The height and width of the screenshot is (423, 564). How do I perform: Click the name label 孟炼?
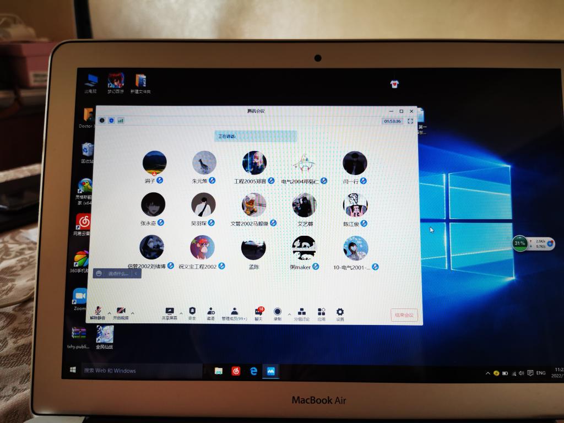[x=254, y=267]
